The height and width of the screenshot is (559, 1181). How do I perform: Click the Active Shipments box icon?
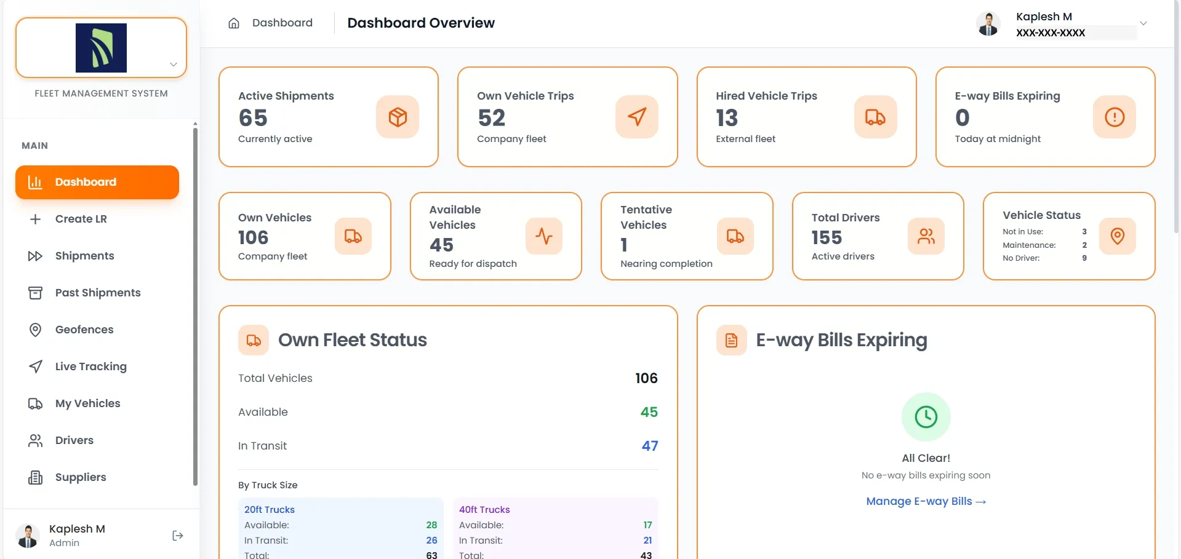click(398, 117)
